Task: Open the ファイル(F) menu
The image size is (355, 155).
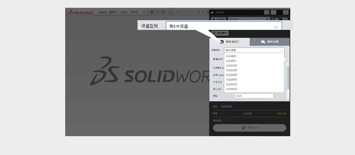Action: [102, 12]
